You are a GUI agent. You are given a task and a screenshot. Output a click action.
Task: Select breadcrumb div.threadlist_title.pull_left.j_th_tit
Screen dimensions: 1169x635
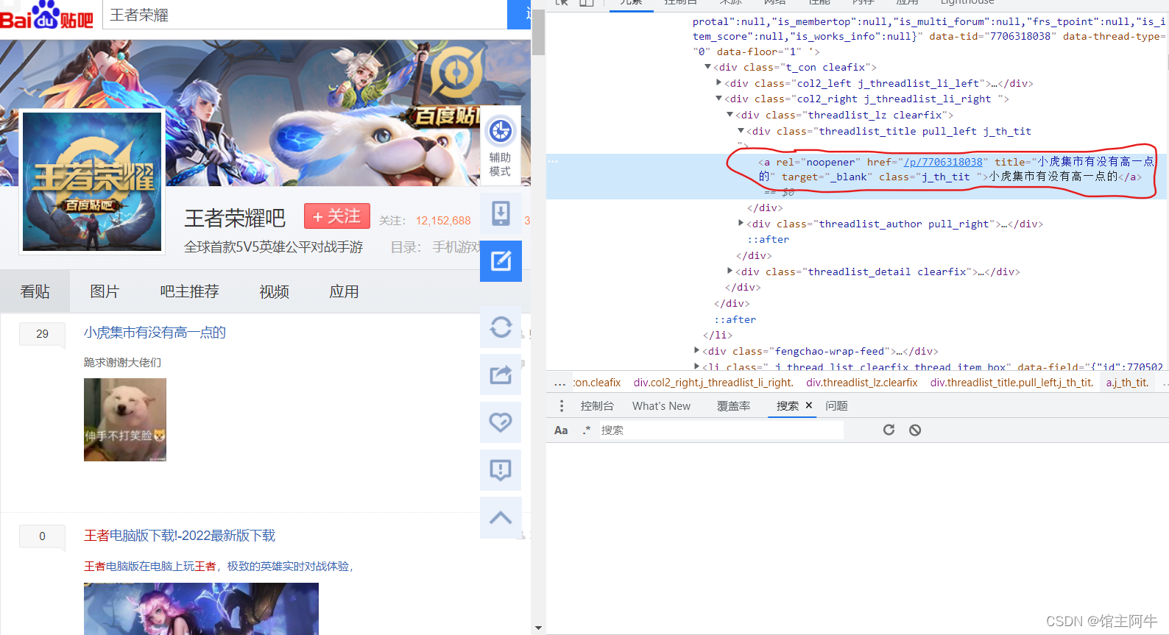1012,383
